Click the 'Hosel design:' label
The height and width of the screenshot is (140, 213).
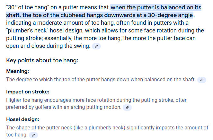[x=23, y=119]
